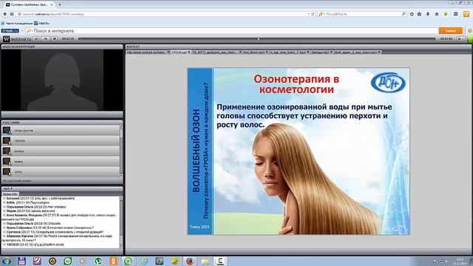Screen dimensions: 473x266
Task: Select the first participant in the list
Action: [x=61, y=130]
